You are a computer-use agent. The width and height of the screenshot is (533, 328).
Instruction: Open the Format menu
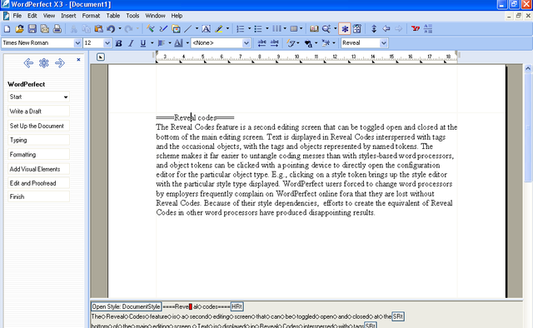(91, 16)
